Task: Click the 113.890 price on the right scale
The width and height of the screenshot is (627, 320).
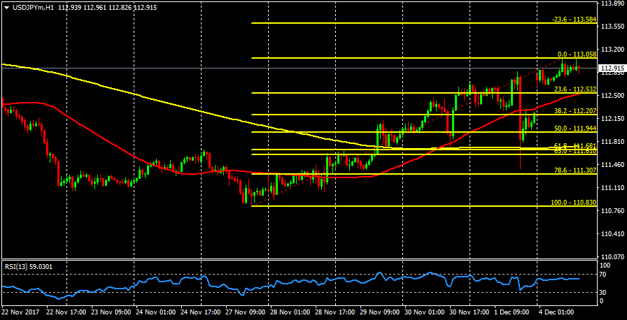Action: 611,4
